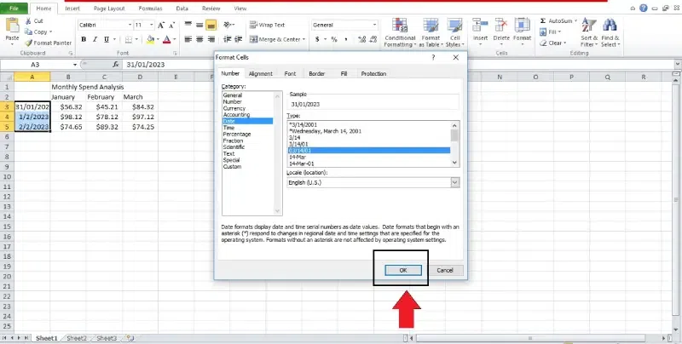Viewport: 682px width, 344px height.
Task: Select Custom in Category list
Action: tap(232, 167)
